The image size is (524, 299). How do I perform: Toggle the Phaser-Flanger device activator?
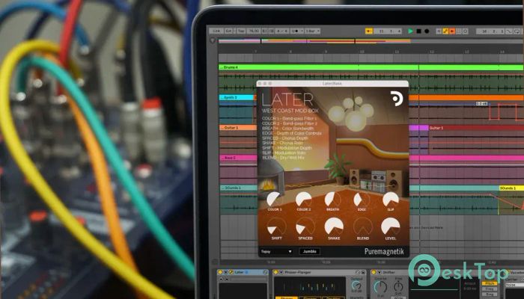pos(276,272)
